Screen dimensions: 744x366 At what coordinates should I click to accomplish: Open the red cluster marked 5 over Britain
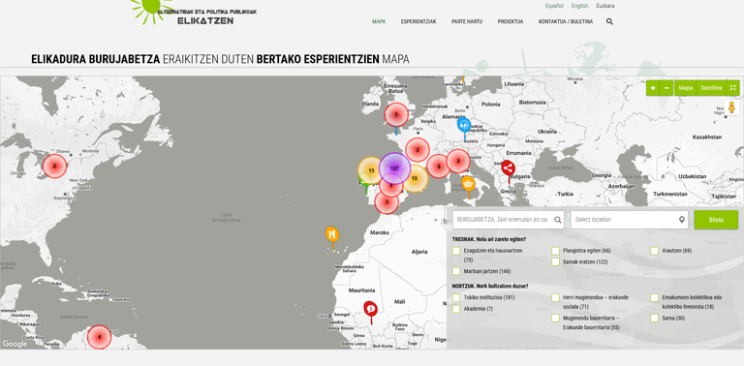click(396, 114)
